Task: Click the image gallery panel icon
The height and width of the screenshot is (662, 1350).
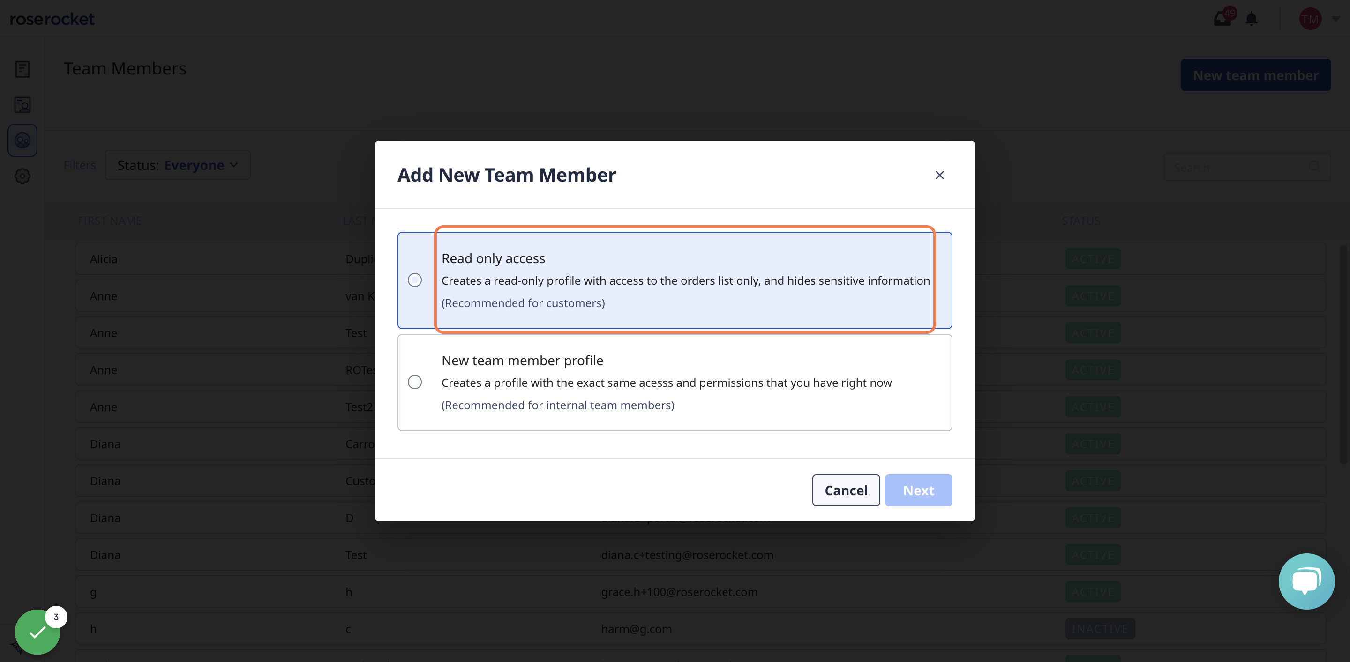Action: [22, 104]
